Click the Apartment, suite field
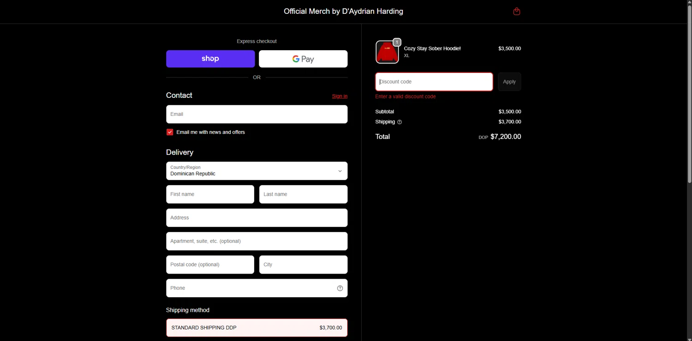This screenshot has width=692, height=341. point(257,241)
